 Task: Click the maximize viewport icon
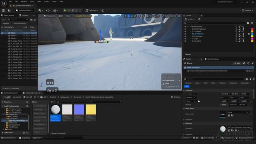pyautogui.click(x=179, y=16)
